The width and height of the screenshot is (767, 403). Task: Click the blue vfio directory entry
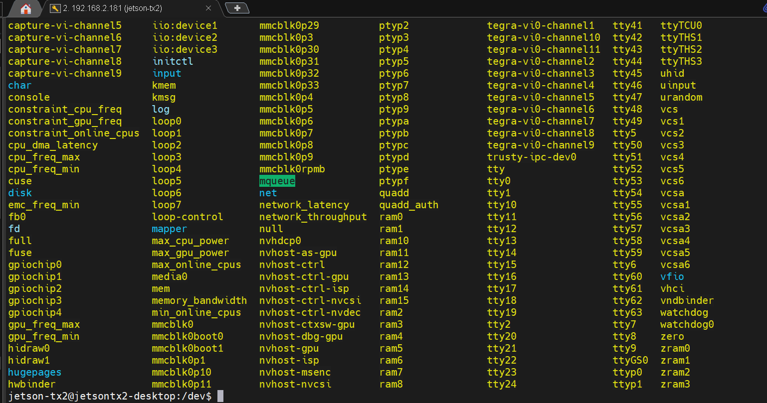click(x=672, y=276)
